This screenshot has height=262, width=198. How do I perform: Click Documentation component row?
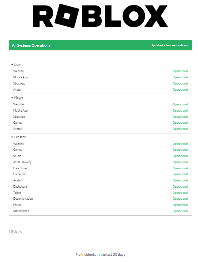coord(23,199)
